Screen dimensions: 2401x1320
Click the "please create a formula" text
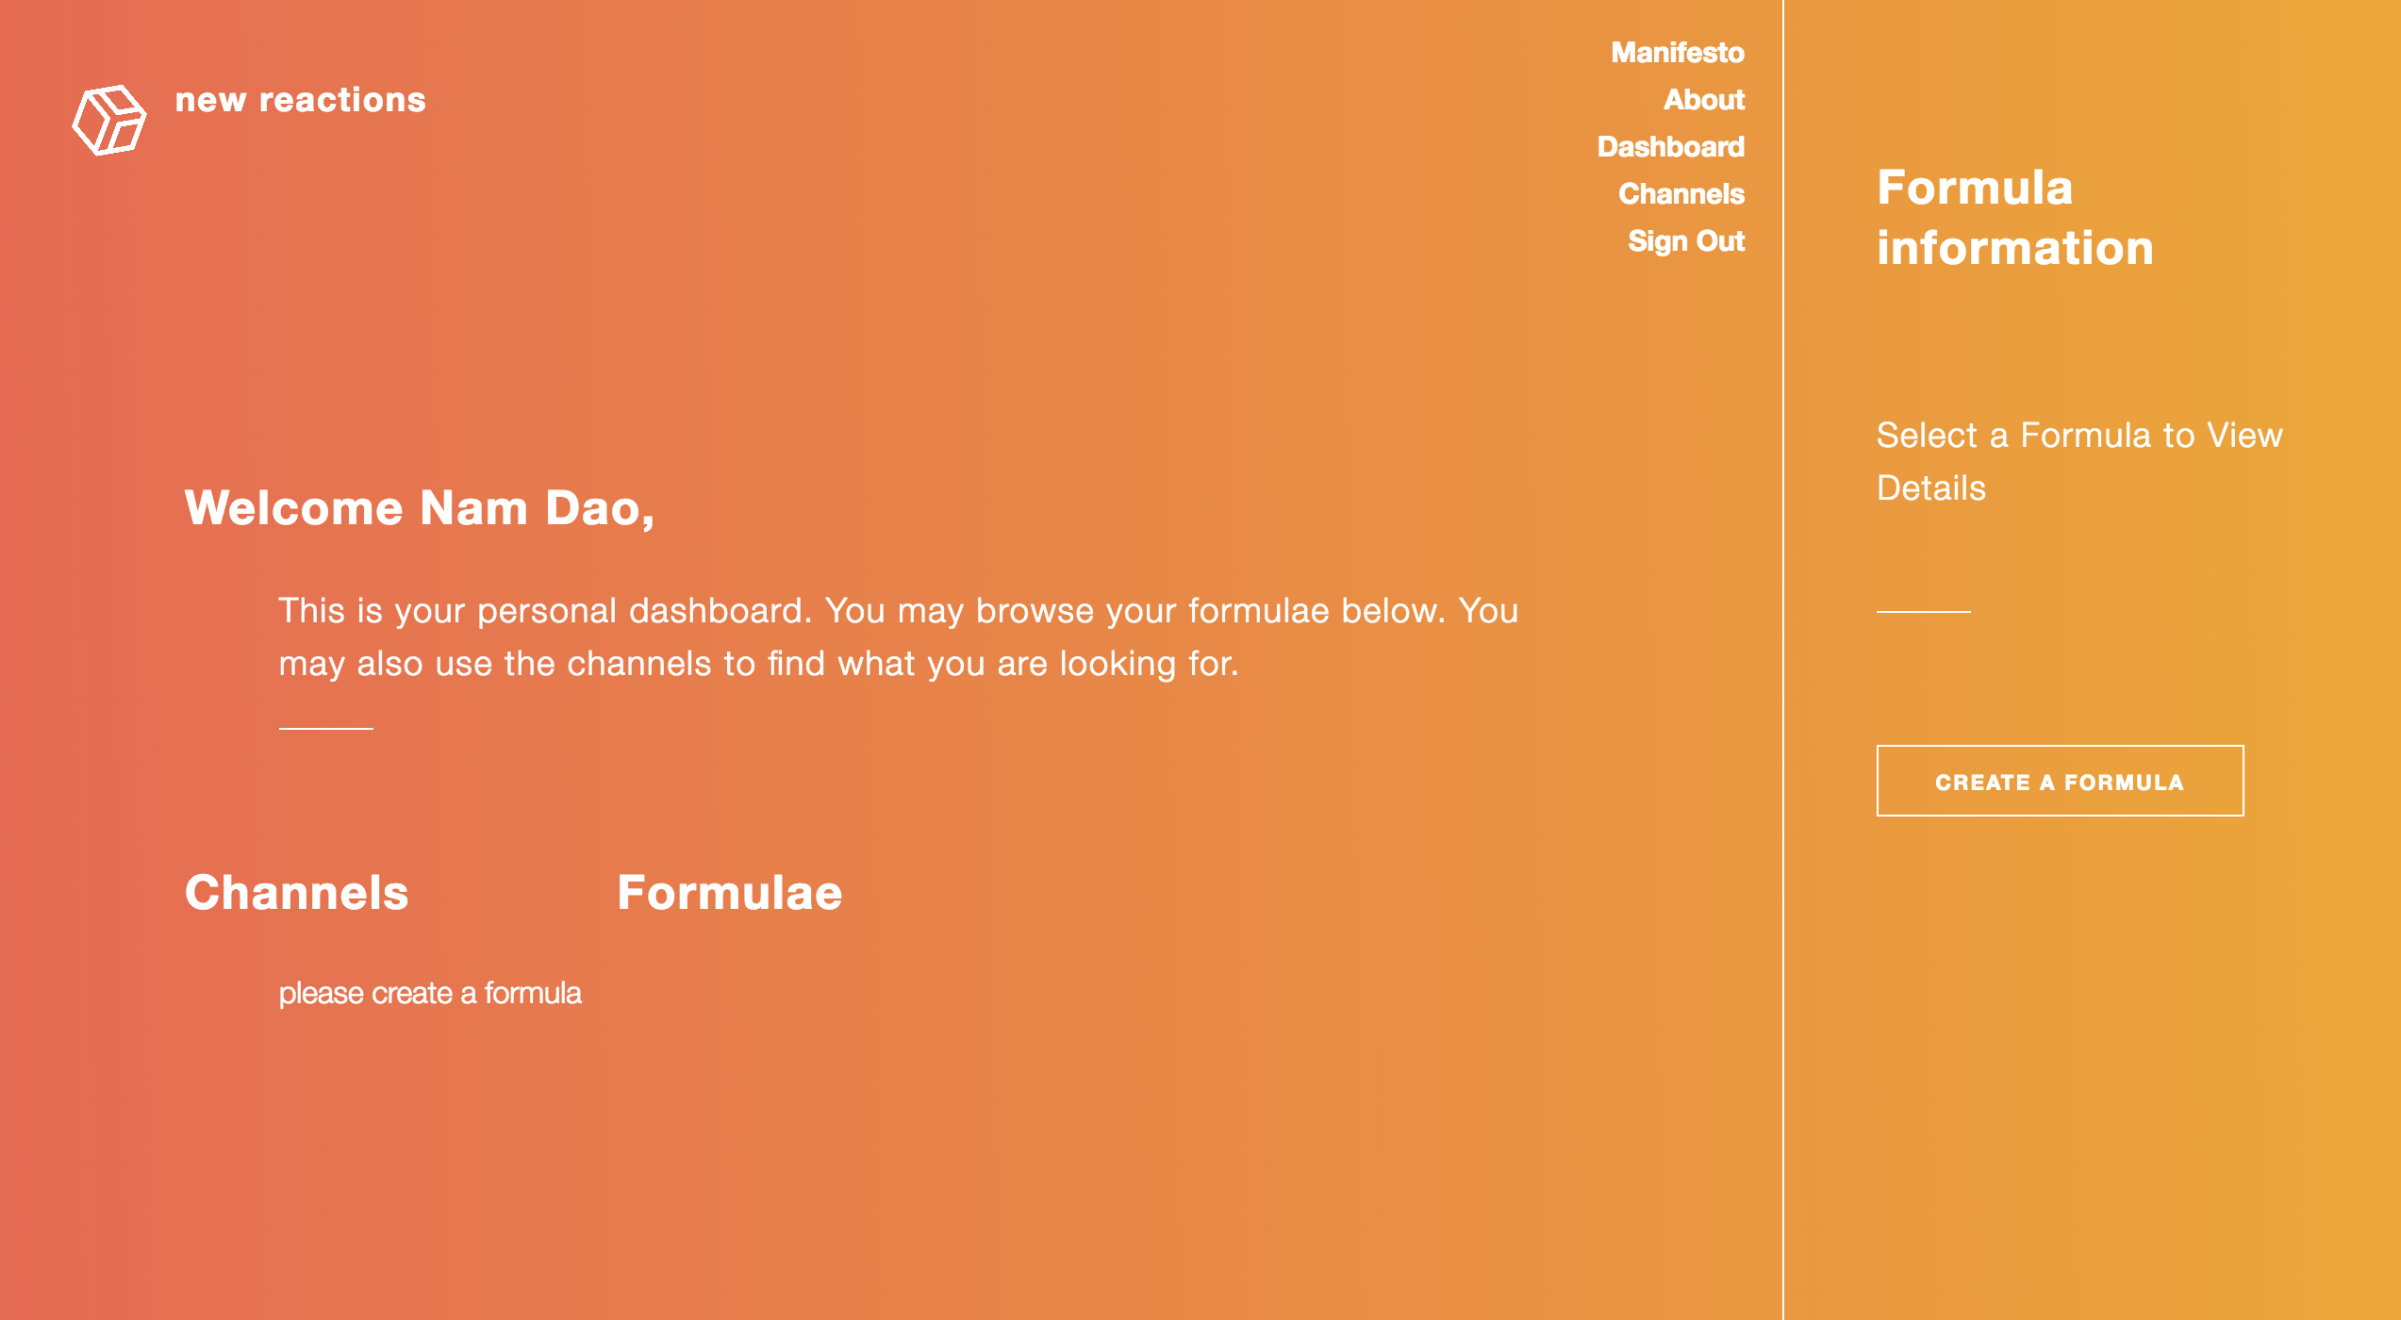430,993
